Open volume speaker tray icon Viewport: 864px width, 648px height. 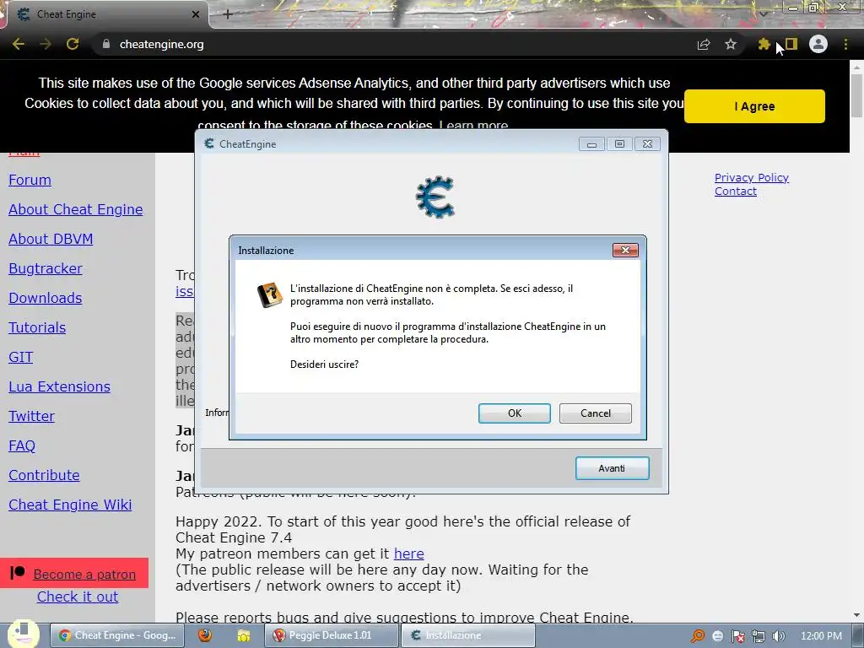778,636
